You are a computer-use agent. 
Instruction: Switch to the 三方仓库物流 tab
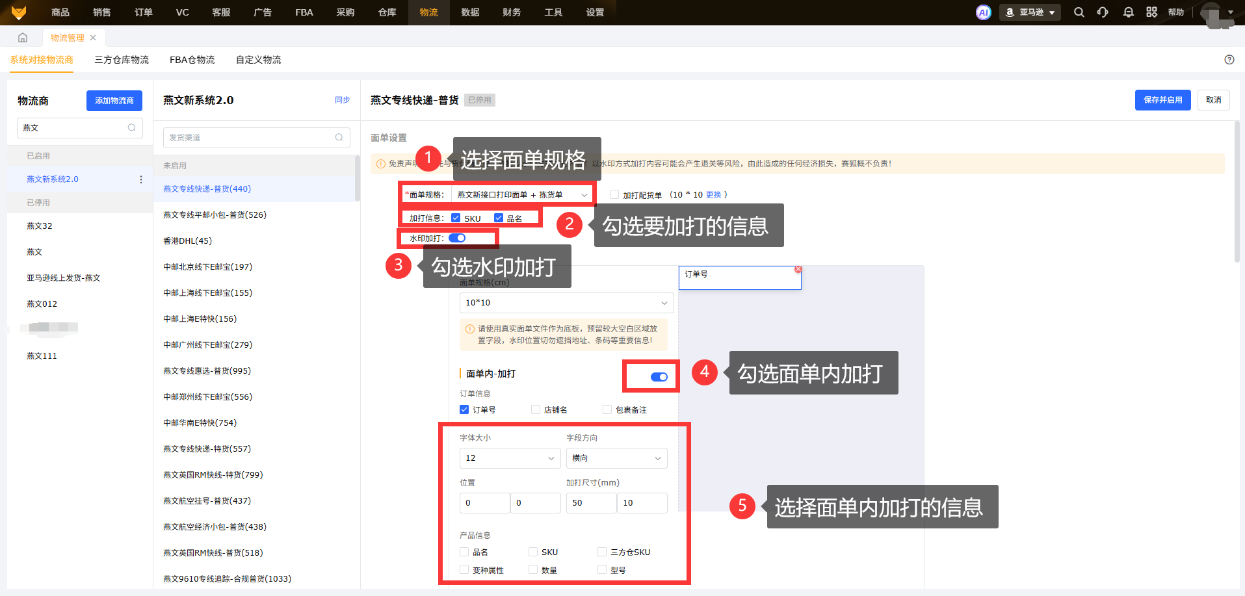click(122, 60)
